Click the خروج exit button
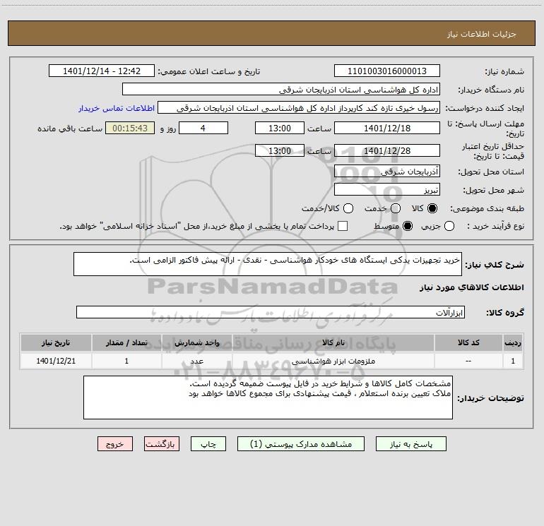Image resolution: width=544 pixels, height=526 pixels. click(115, 444)
